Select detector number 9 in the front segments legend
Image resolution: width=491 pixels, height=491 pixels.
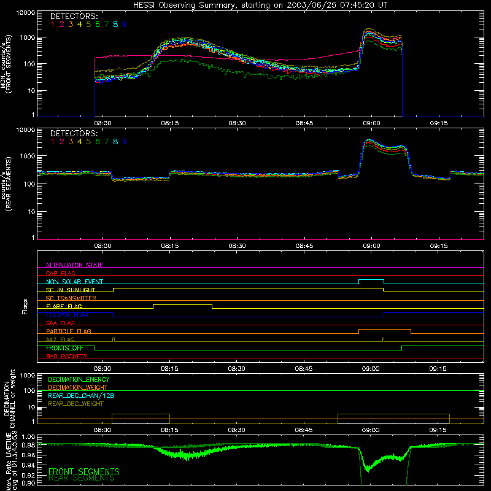[125, 25]
